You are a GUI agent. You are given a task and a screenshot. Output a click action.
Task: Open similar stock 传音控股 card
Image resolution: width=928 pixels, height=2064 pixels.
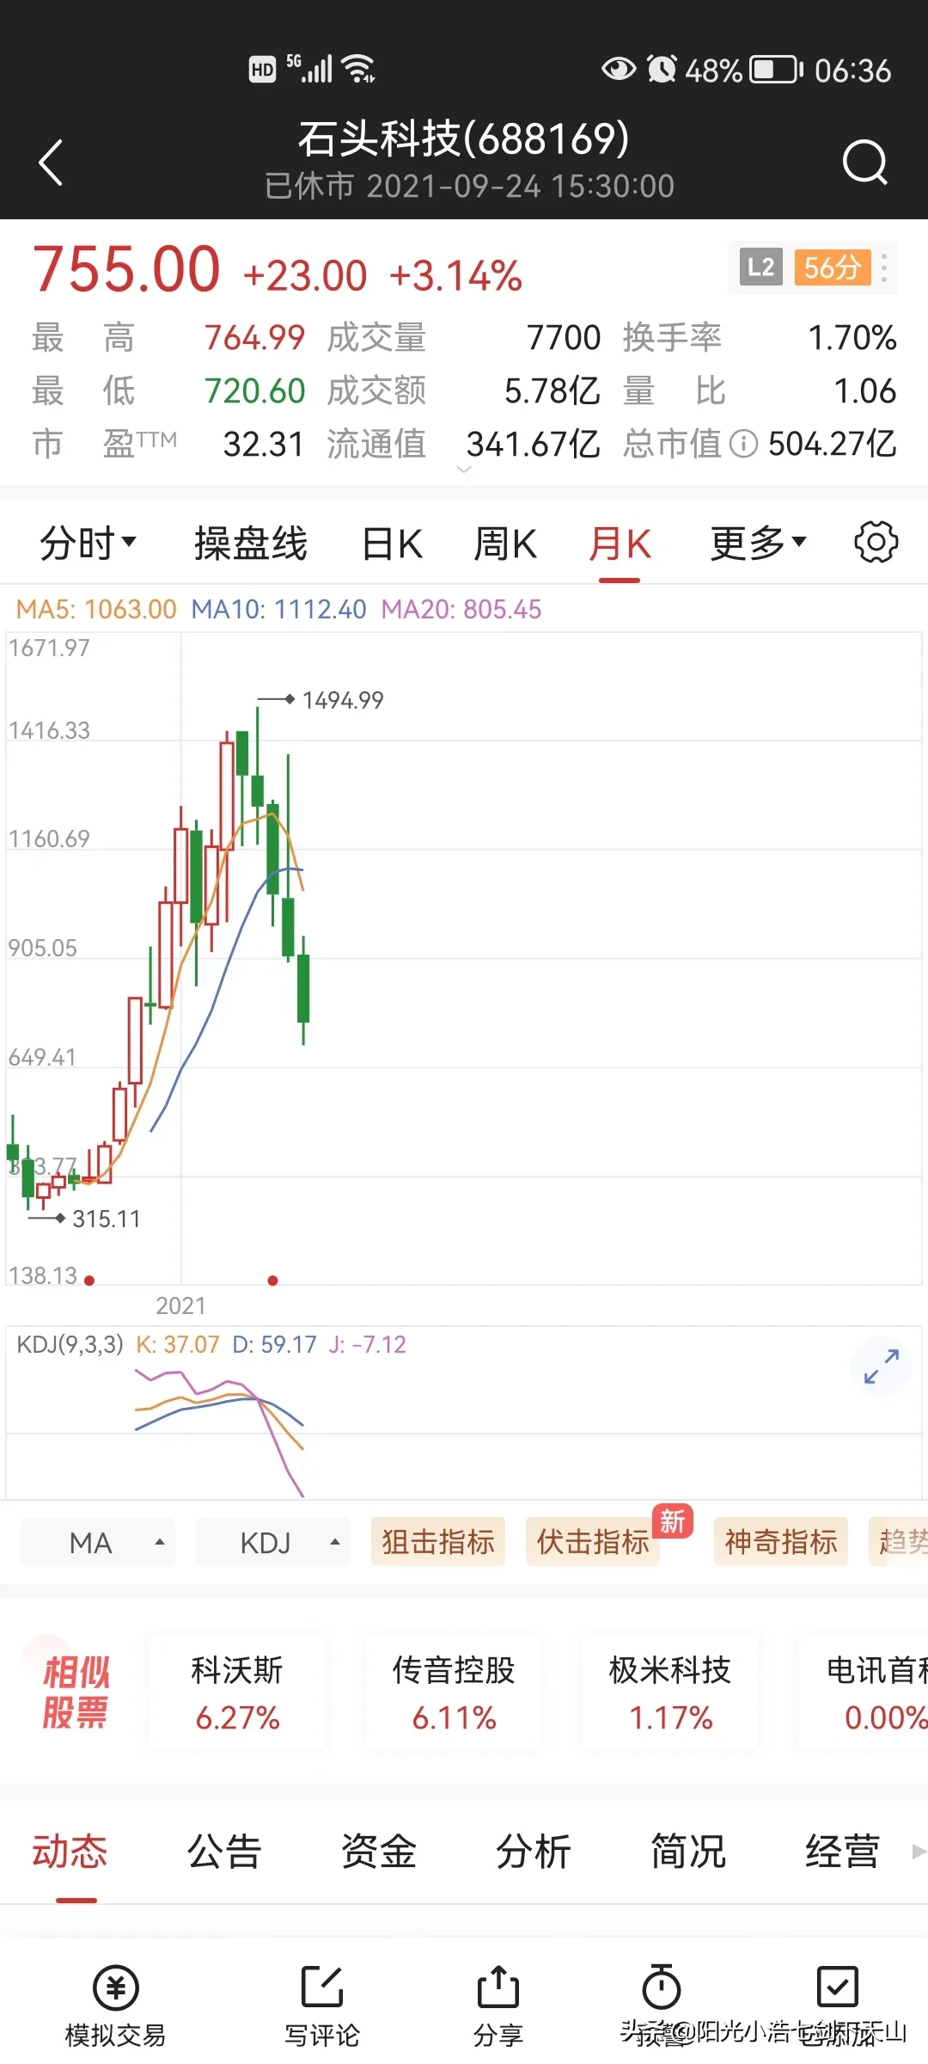[x=454, y=1692]
